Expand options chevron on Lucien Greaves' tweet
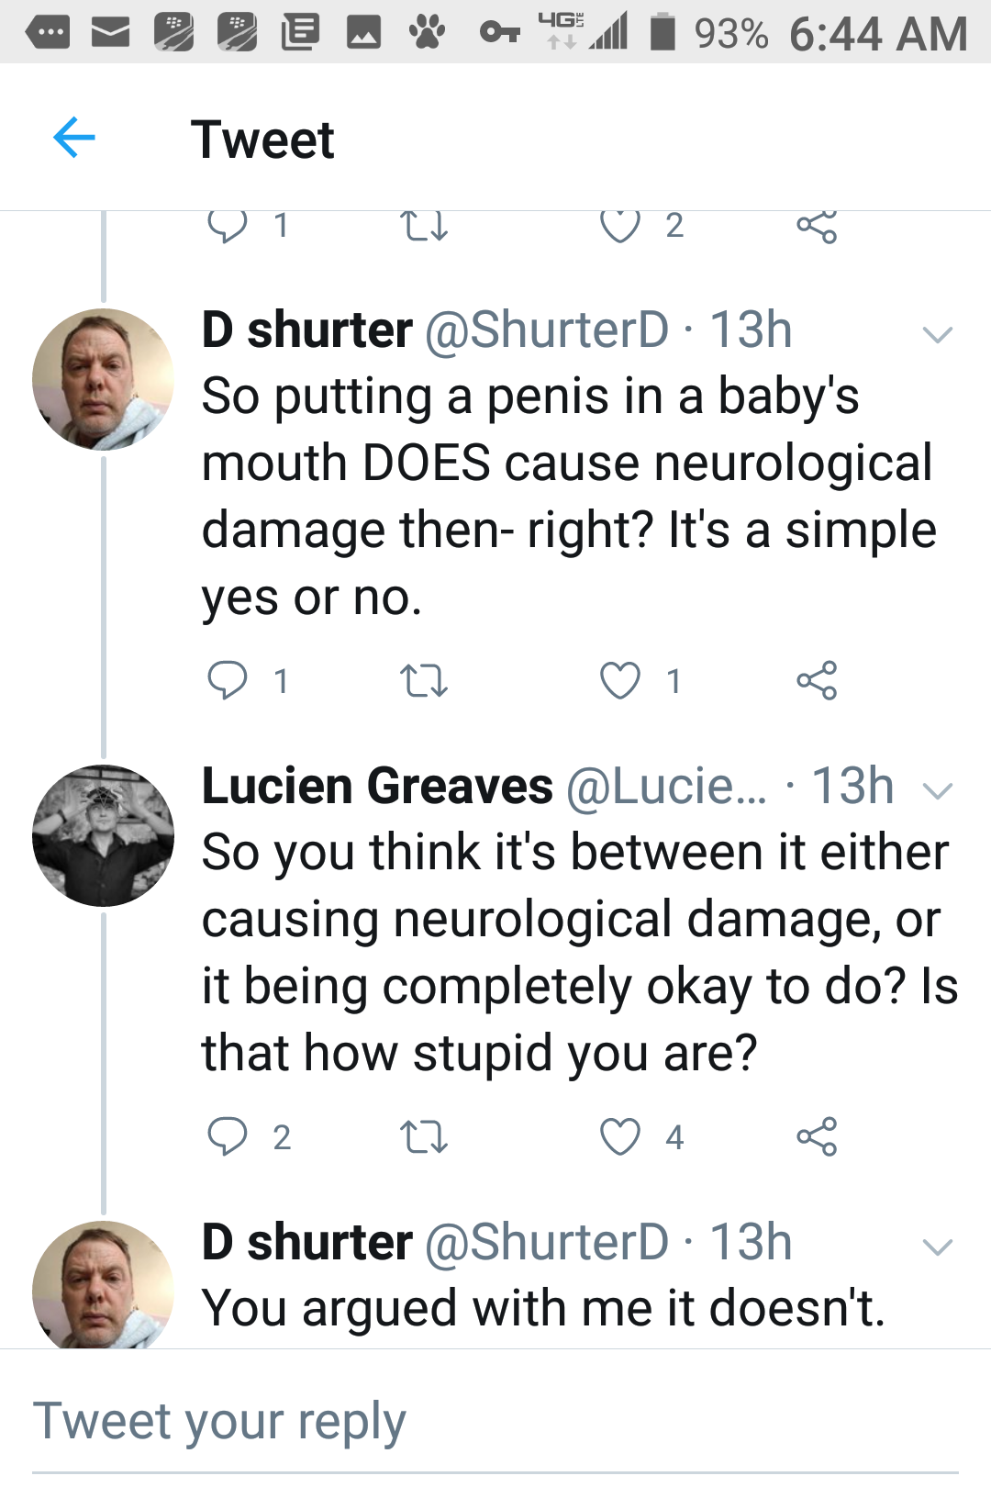Viewport: 991px width, 1487px height. click(937, 790)
